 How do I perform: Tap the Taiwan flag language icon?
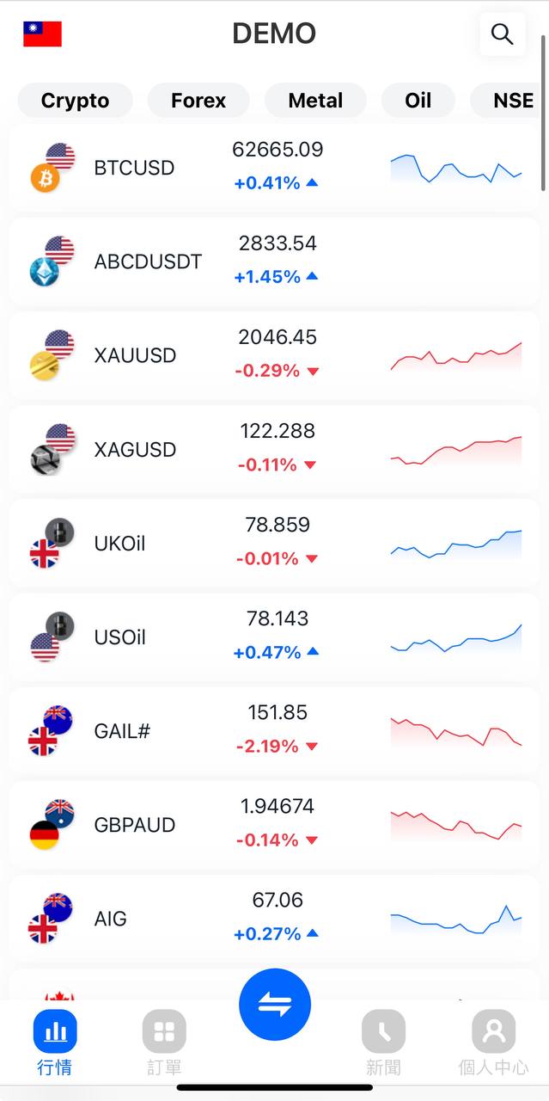click(x=42, y=34)
